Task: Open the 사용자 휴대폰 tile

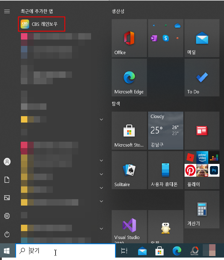Action: pos(165,170)
